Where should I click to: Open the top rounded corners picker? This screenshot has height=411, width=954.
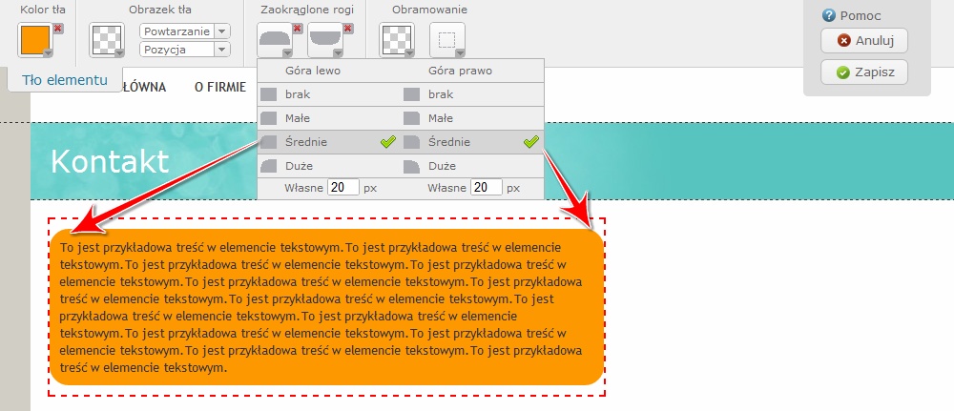click(x=275, y=40)
